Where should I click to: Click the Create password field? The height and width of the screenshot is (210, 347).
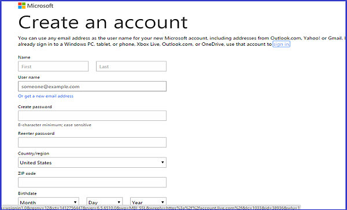click(x=93, y=116)
